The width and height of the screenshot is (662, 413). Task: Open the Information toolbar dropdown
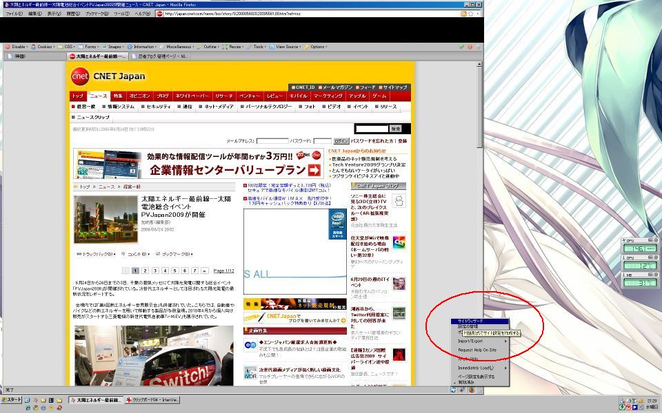click(x=142, y=47)
